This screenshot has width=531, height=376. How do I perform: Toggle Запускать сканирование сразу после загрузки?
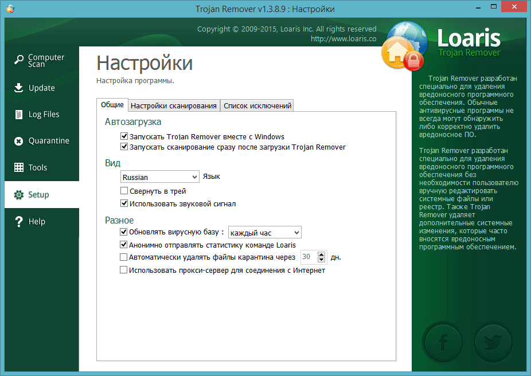click(124, 147)
